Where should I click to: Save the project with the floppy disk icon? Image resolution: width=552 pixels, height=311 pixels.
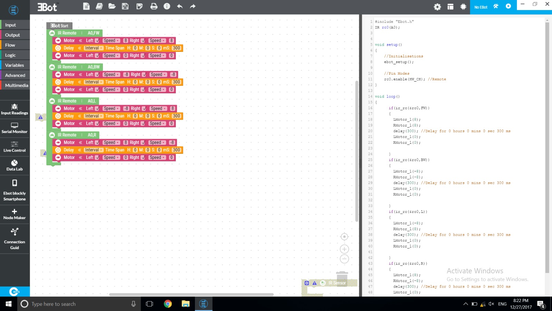click(x=125, y=6)
